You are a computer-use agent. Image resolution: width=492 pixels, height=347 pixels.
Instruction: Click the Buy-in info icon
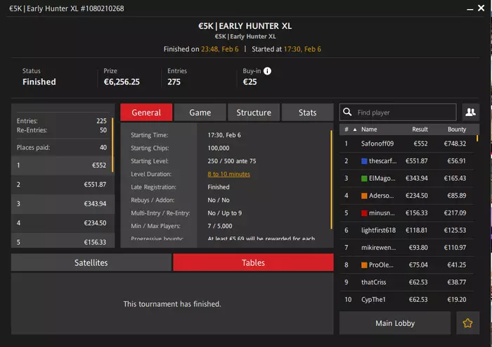coord(267,71)
